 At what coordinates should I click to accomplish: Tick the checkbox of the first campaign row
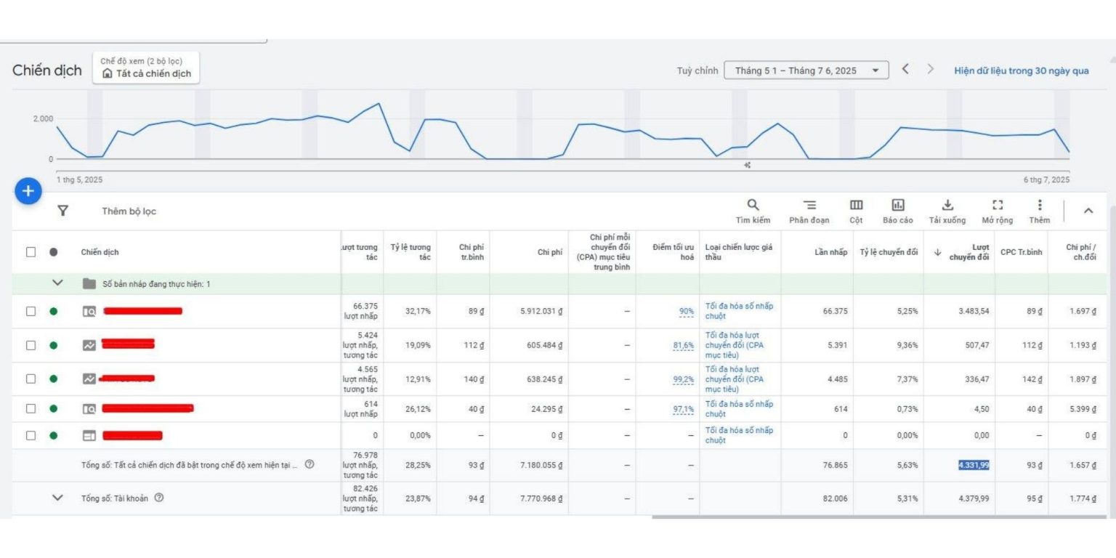coord(31,311)
